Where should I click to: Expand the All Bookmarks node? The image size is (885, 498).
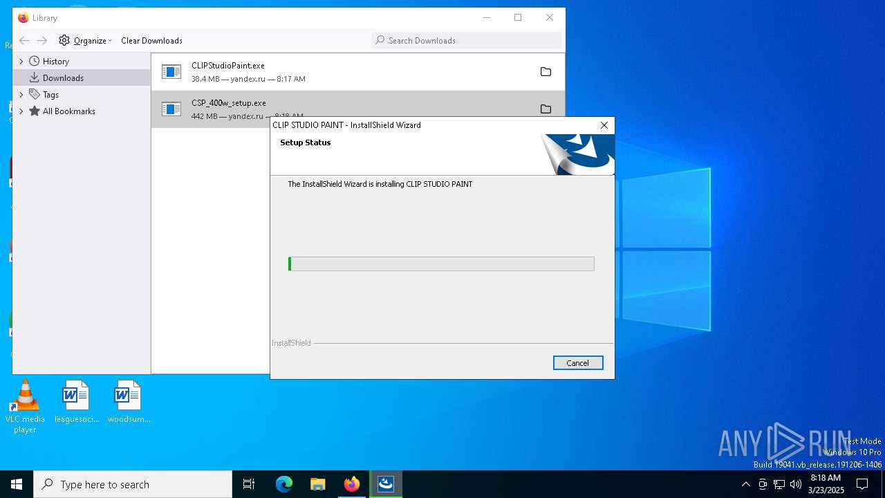(21, 111)
